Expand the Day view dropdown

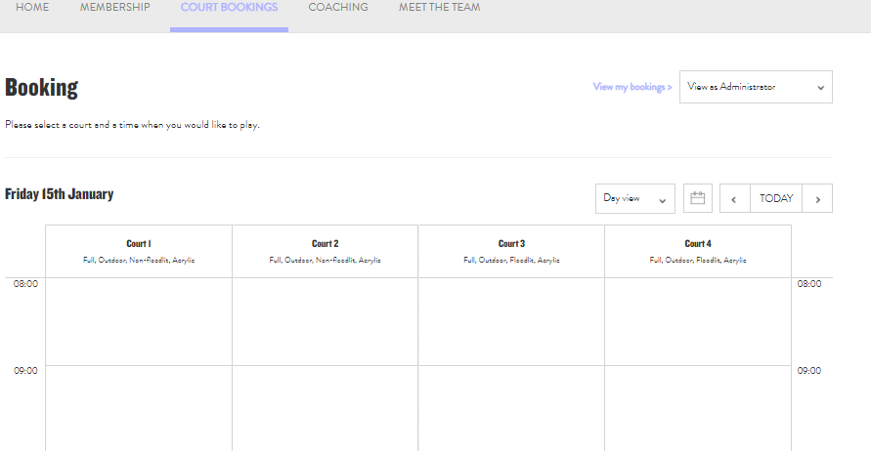point(634,198)
